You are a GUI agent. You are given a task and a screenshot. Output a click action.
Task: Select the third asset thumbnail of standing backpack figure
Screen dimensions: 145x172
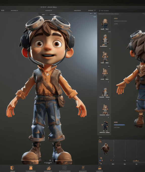coord(105,57)
